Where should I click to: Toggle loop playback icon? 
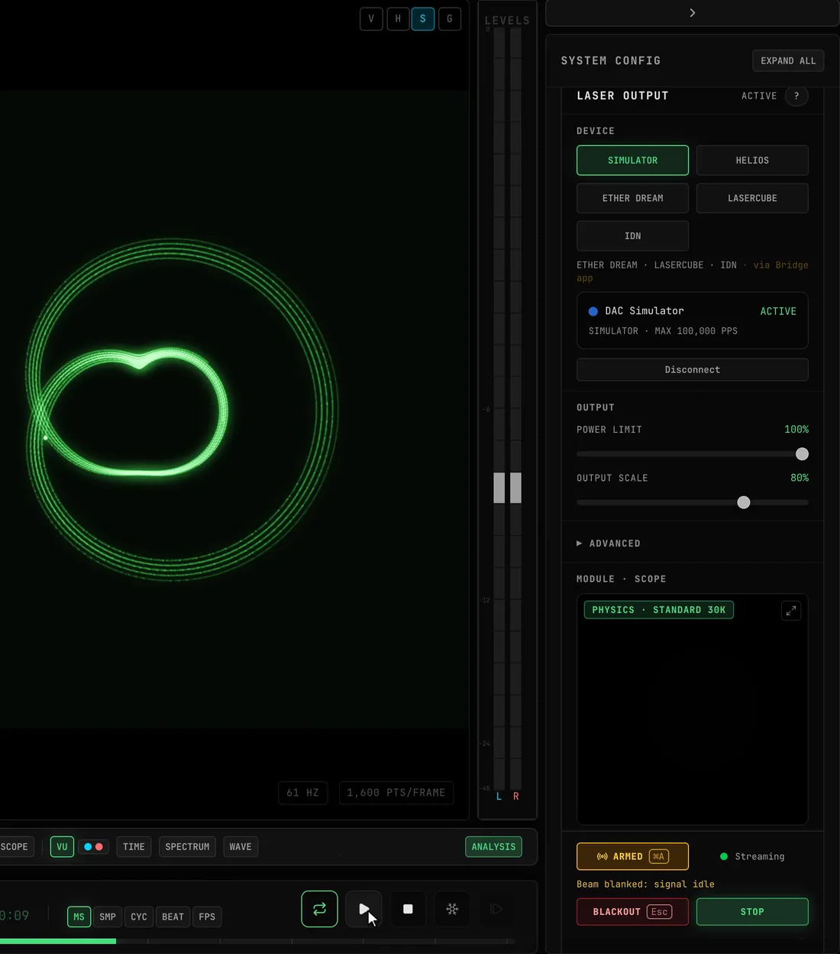point(319,909)
